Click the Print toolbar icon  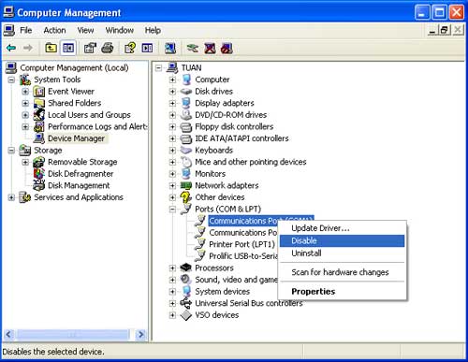click(x=108, y=48)
